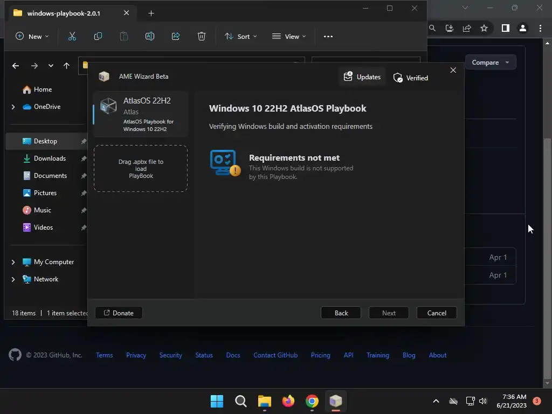Click the Back button in AME Wizard
552x414 pixels.
[x=341, y=313]
